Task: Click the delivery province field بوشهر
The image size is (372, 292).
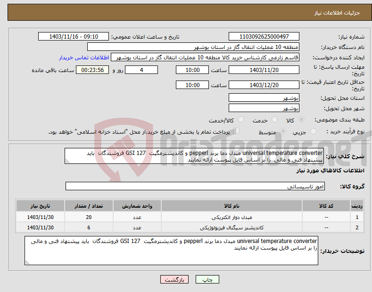Action: [x=264, y=97]
